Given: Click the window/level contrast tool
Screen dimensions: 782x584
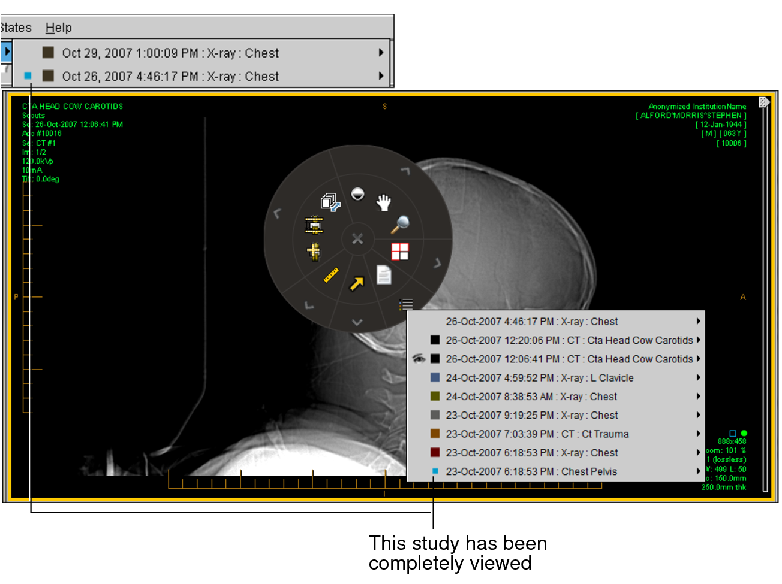Looking at the screenshot, I should [357, 193].
